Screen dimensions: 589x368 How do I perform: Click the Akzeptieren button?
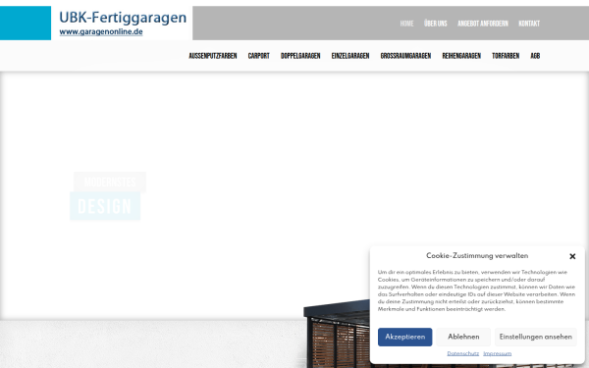click(x=404, y=337)
